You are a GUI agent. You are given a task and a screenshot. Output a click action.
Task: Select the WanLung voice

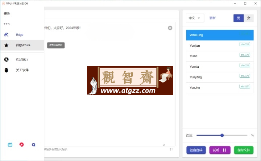(x=220, y=35)
